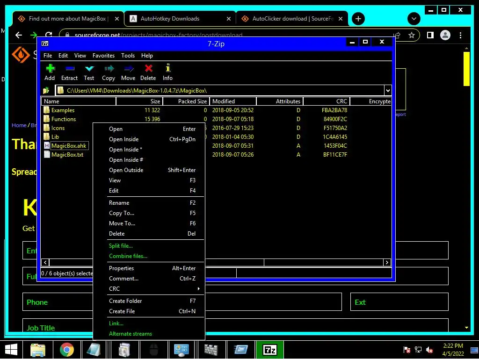Click the horizontal scrollbar left arrow
This screenshot has width=479, height=359.
[45, 262]
